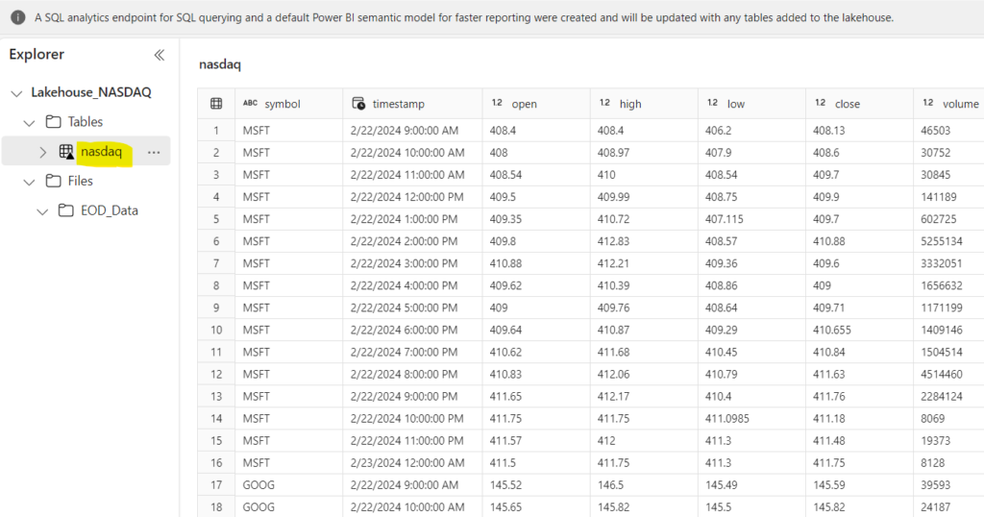Viewport: 984px width, 517px height.
Task: Collapse the Files folder chevron
Action: [29, 182]
